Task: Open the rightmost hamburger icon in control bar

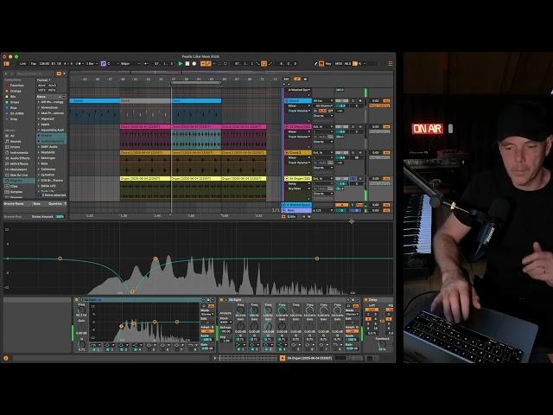Action: pyautogui.click(x=390, y=63)
